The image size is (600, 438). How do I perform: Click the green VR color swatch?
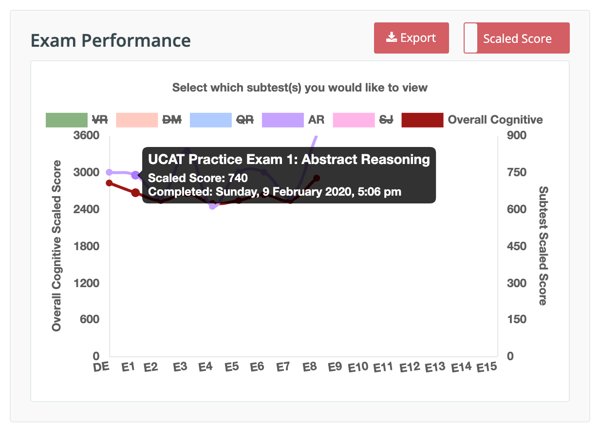click(67, 120)
